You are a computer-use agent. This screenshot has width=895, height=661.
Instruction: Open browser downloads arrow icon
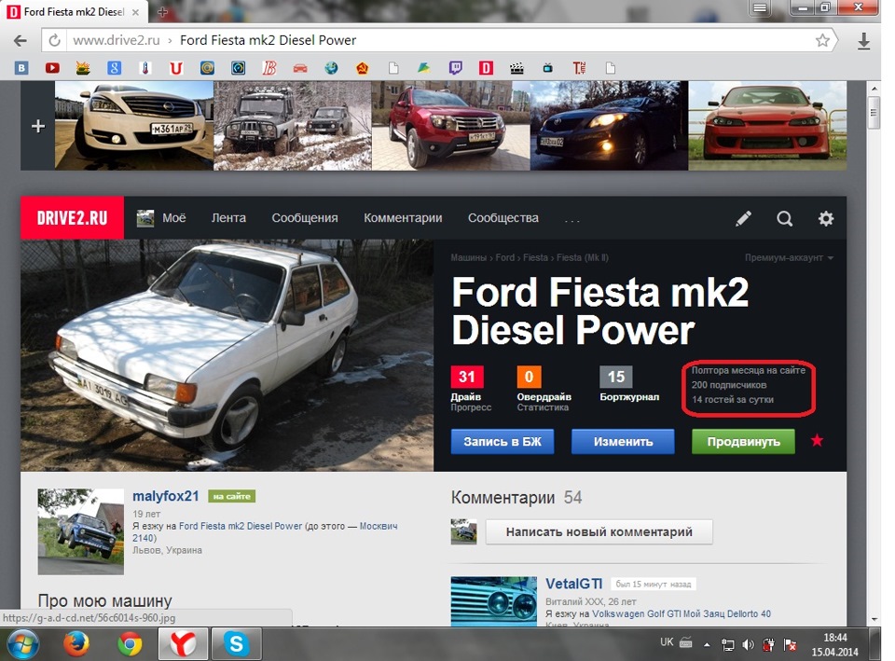coord(863,40)
